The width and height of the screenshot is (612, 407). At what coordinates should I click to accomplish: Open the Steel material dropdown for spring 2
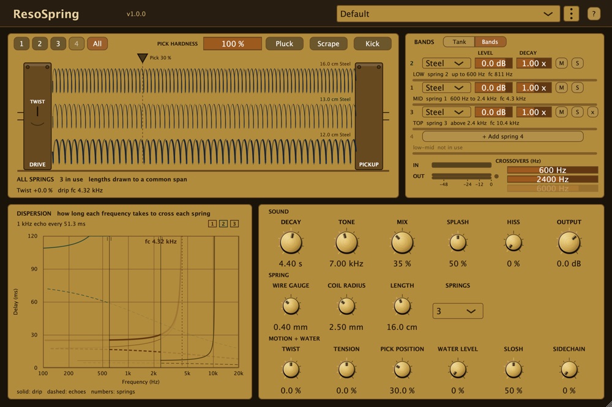pos(446,63)
